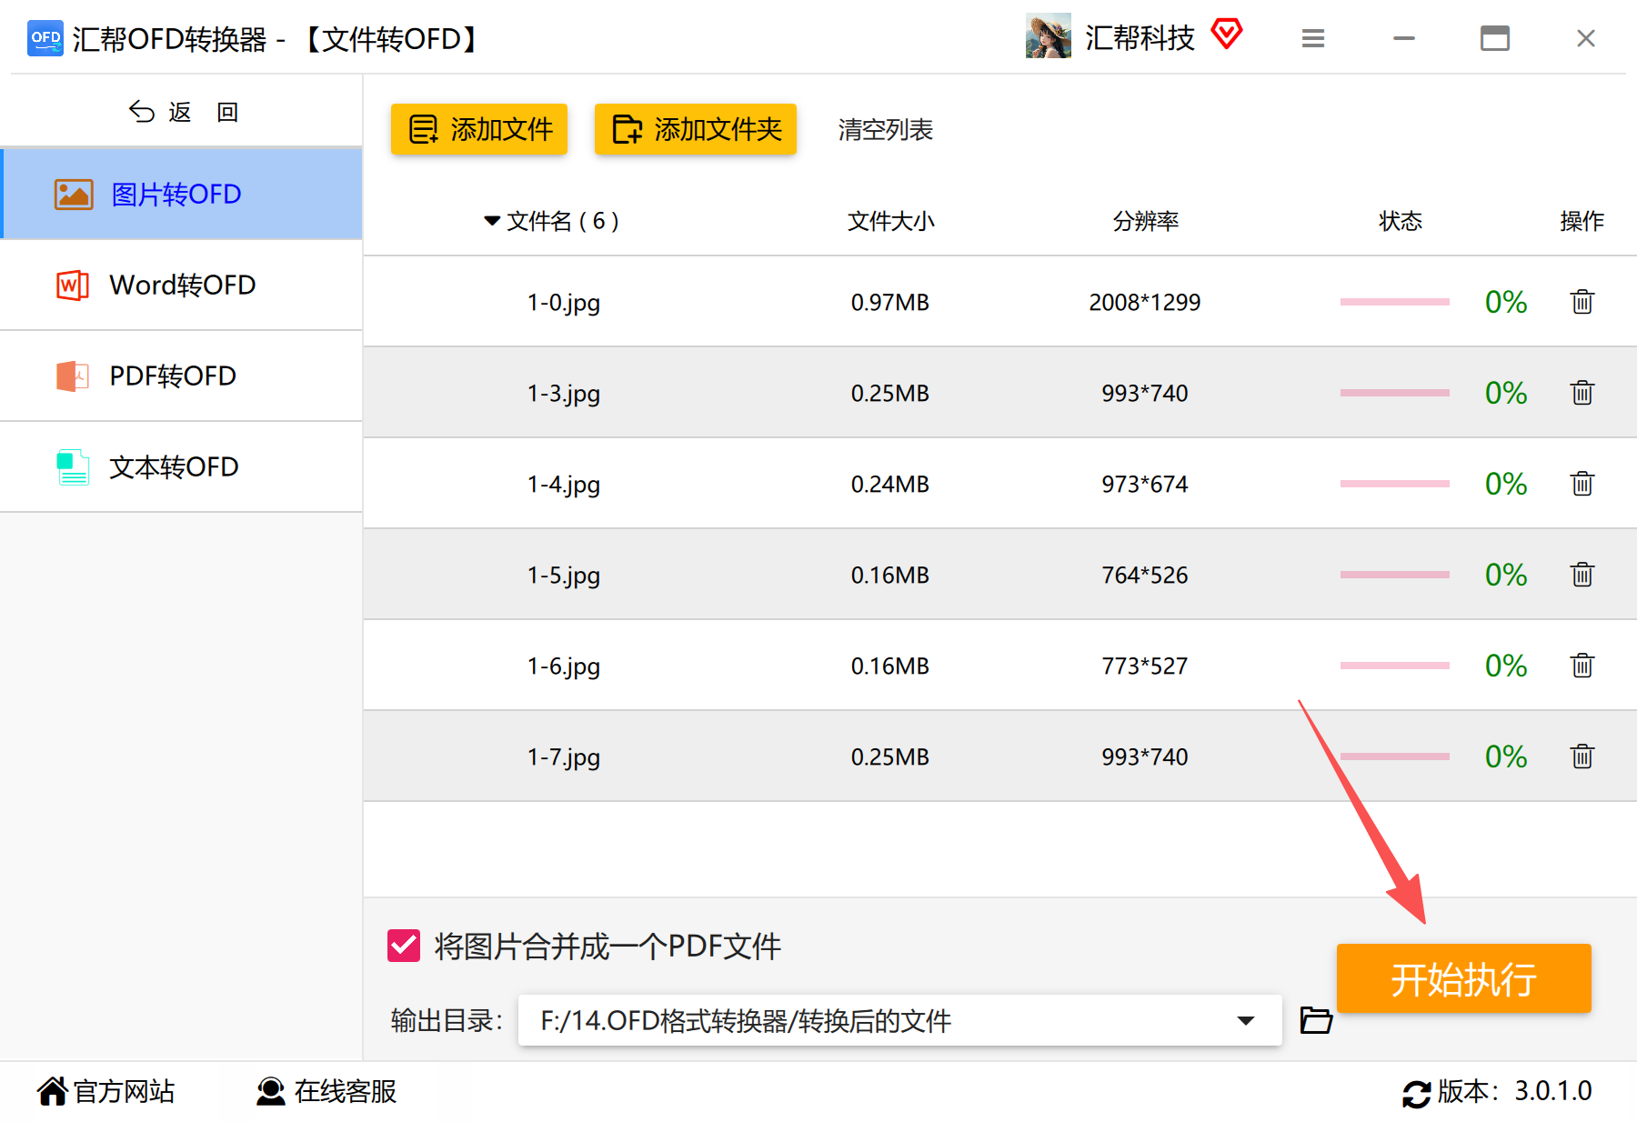The height and width of the screenshot is (1122, 1637).
Task: Switch to PDF转OFD in sidebar
Action: (182, 376)
